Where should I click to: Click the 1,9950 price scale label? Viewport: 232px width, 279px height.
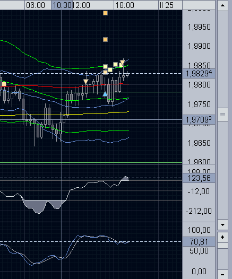coord(199,27)
